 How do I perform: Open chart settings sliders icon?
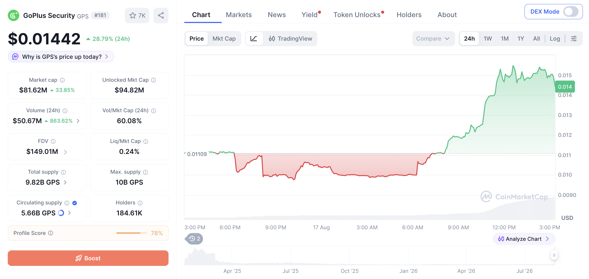(574, 38)
